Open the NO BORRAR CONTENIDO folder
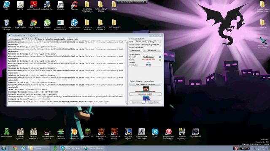Viewport: 270px width, 151px height. click(87, 7)
